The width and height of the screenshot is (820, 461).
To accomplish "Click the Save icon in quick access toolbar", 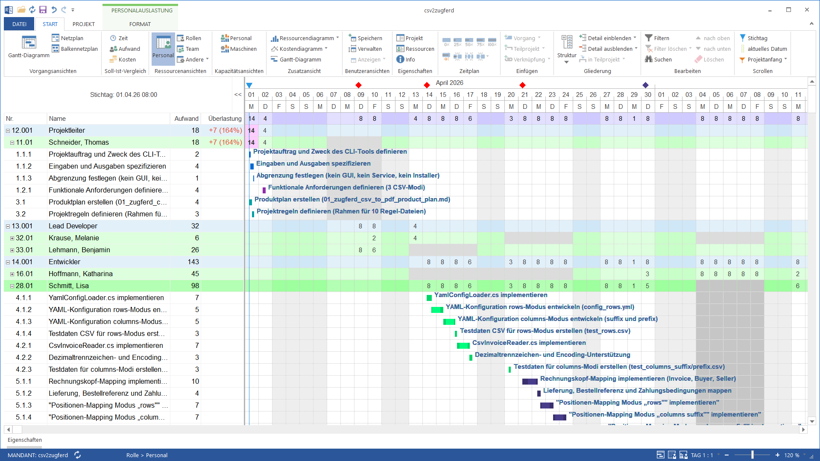I will [43, 9].
